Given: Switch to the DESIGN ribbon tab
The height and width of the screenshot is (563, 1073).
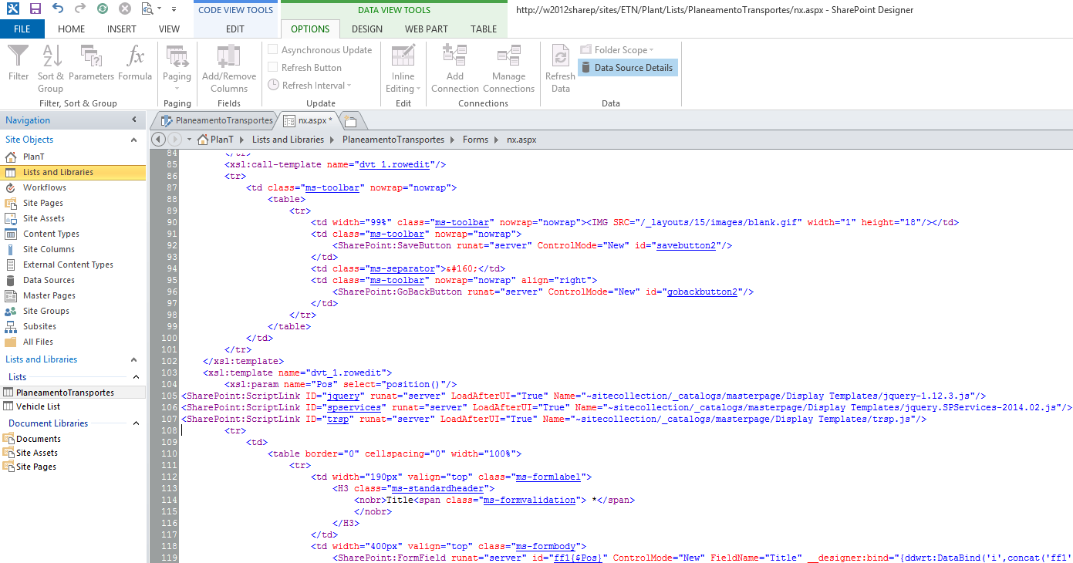Looking at the screenshot, I should pos(366,29).
